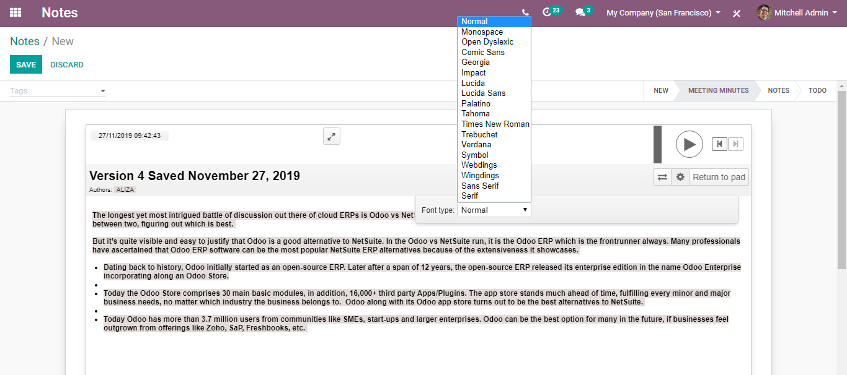Choose Lucida Sans font option
847x375 pixels.
(x=494, y=93)
